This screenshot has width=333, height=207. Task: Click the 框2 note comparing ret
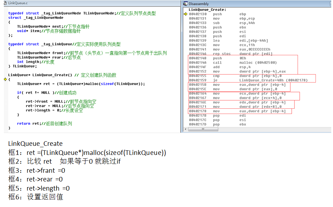point(64,162)
